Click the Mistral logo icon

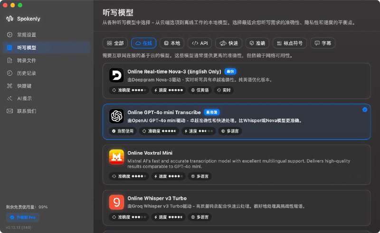coord(116,157)
